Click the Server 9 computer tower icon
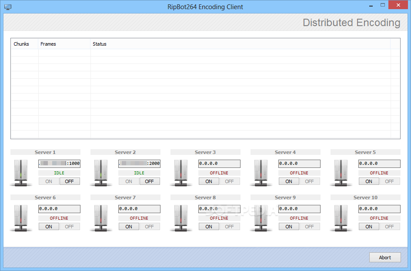 pos(261,218)
